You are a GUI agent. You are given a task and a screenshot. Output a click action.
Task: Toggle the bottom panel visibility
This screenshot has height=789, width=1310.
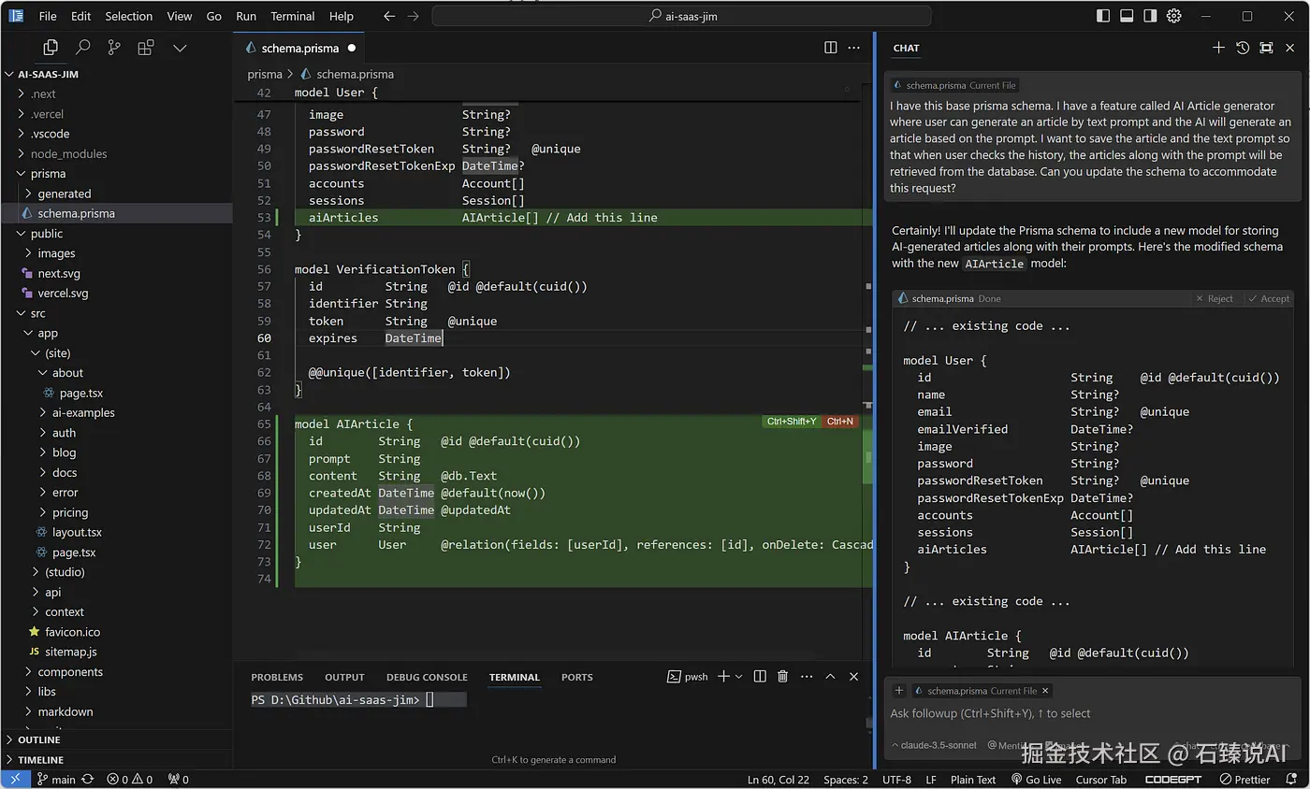[x=1127, y=16]
